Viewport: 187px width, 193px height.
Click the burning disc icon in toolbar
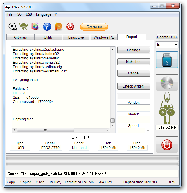(58, 27)
